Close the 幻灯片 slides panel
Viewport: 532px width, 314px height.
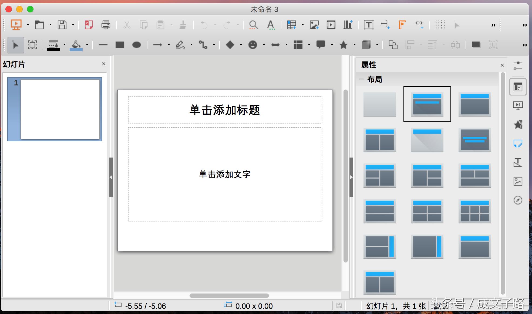click(104, 64)
